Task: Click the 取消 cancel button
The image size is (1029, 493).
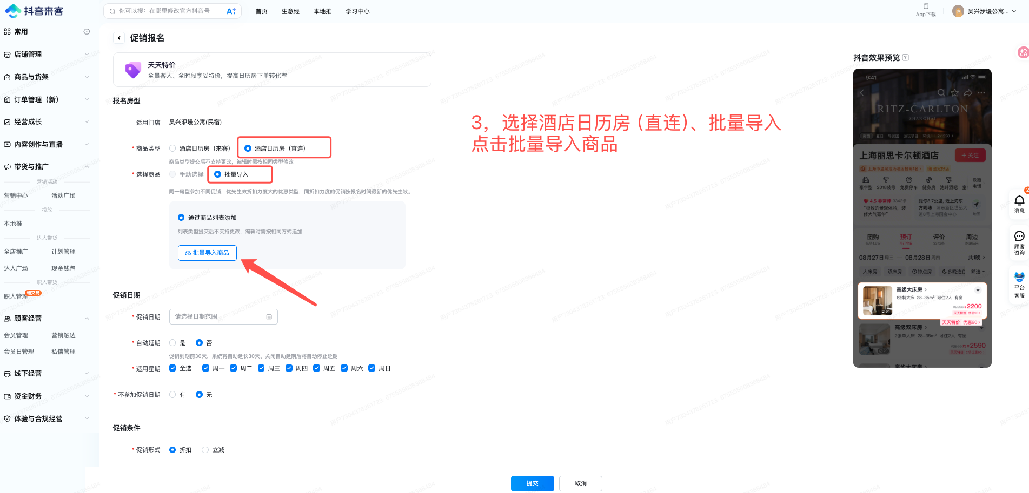Action: (x=581, y=483)
